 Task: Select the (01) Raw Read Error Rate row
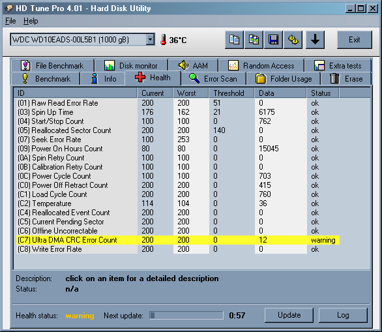click(178, 103)
